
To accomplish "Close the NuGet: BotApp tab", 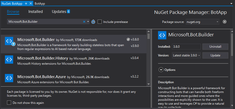I will tap(30, 4).
